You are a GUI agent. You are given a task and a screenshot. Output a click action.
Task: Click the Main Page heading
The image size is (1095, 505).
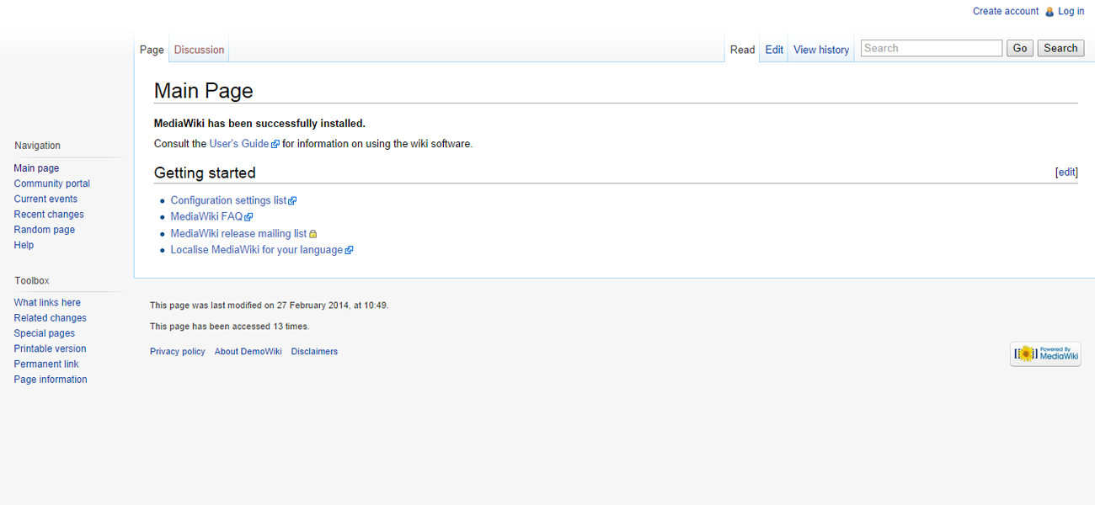click(x=204, y=90)
